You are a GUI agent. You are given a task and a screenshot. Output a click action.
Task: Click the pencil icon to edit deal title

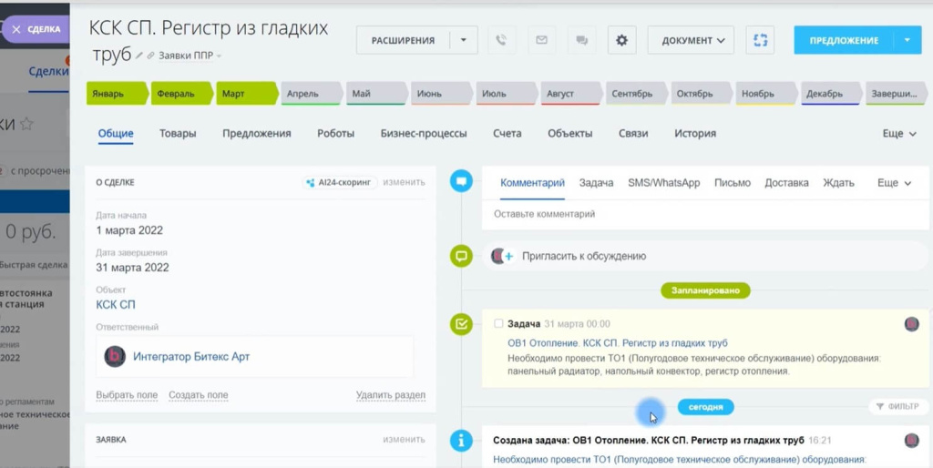point(139,56)
